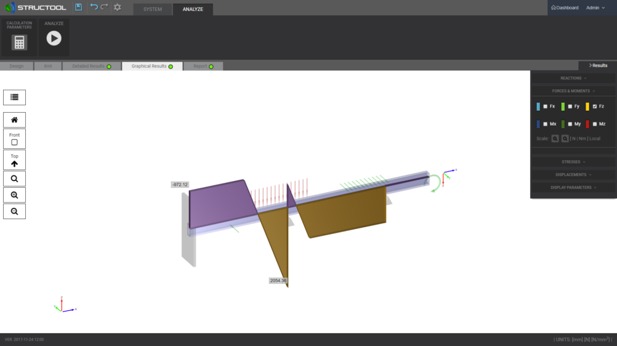Click the 2054.36 value label
The image size is (617, 346).
click(x=278, y=280)
